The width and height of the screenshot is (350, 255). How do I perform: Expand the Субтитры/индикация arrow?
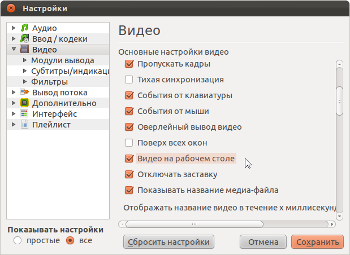click(x=25, y=71)
